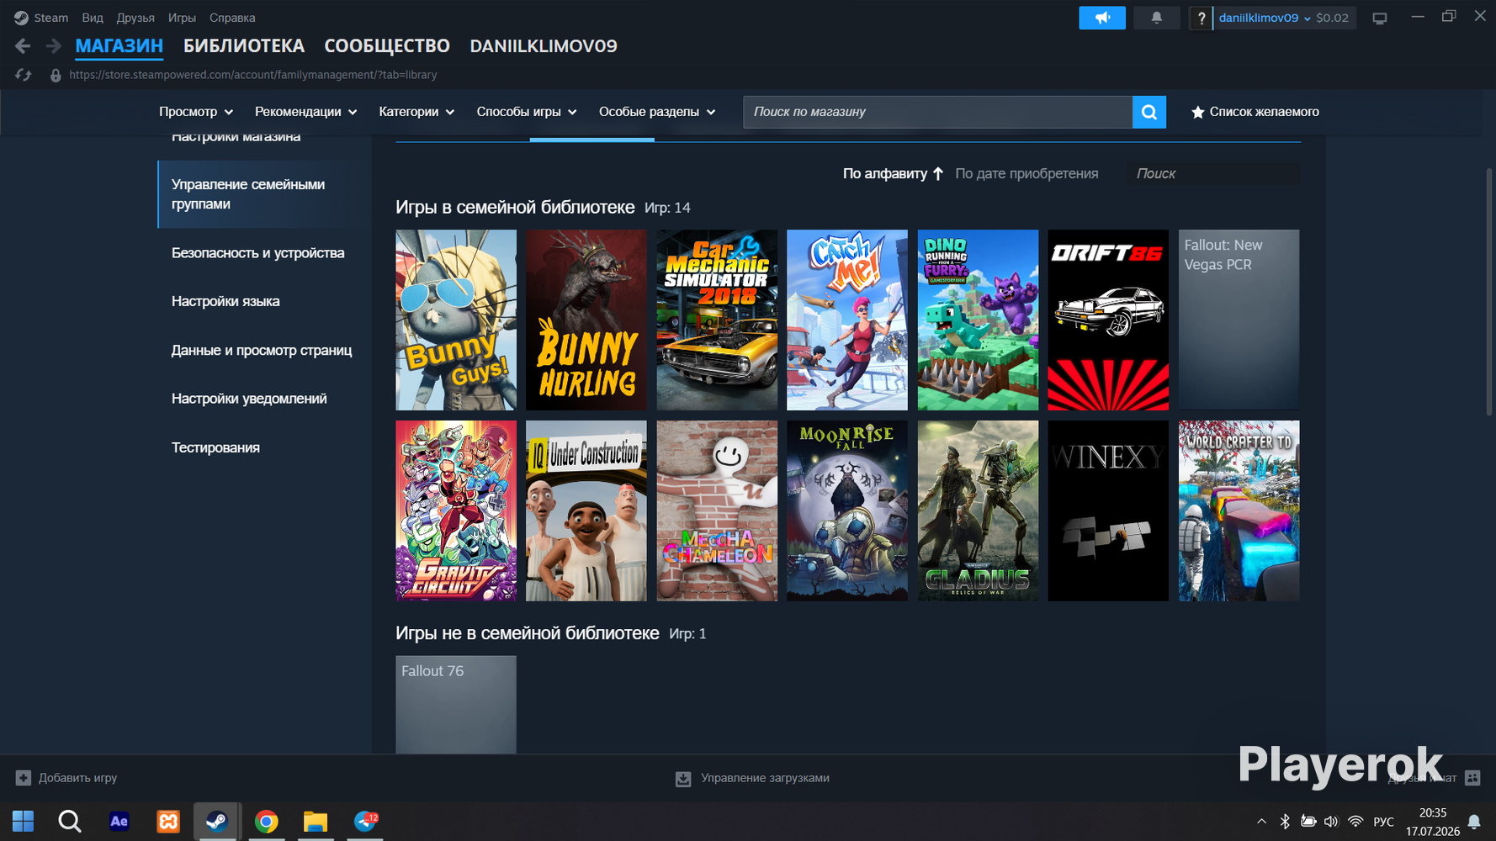Launch After Effects from taskbar
The width and height of the screenshot is (1496, 841).
(119, 821)
